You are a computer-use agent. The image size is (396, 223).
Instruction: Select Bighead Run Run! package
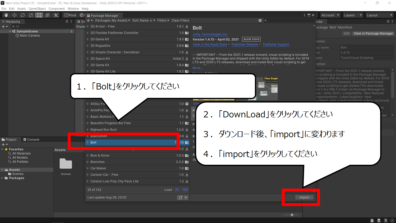tap(137, 130)
